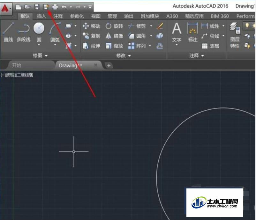Click the 修剪 trim tool
This screenshot has width=256, height=220.
tap(137, 26)
